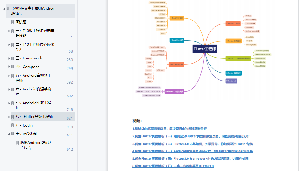Click the bookmark icon for 六、Android资深架构师
Screen dimensions: 299x171
point(12,90)
